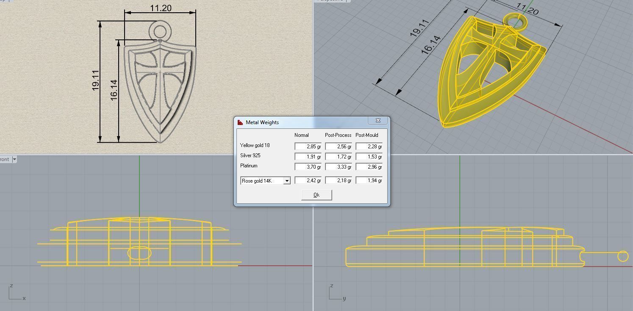Screen dimensions: 633x311
Task: Select the shield pendant in Top view
Action: (160, 91)
